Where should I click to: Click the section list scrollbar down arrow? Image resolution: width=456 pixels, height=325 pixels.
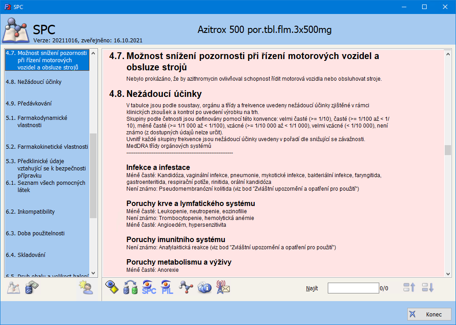click(x=93, y=273)
